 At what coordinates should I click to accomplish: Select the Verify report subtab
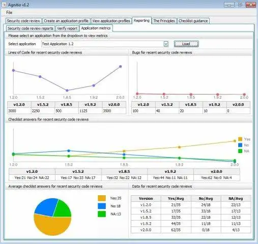(67, 28)
